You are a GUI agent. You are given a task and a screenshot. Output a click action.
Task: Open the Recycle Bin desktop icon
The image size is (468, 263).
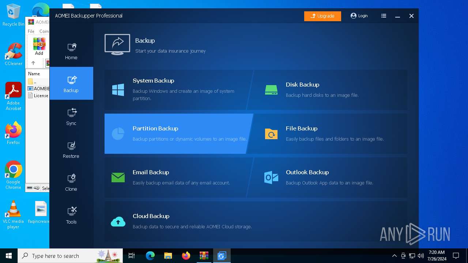[13, 15]
